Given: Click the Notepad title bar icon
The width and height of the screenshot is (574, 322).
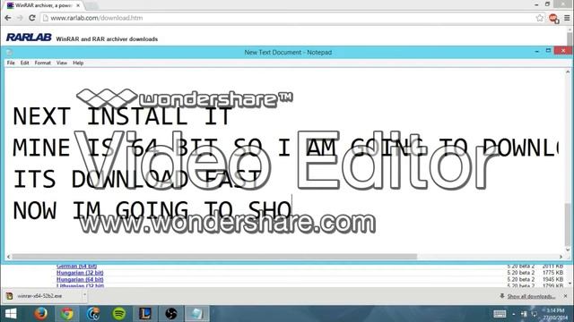Looking at the screenshot, I should click(10, 52).
